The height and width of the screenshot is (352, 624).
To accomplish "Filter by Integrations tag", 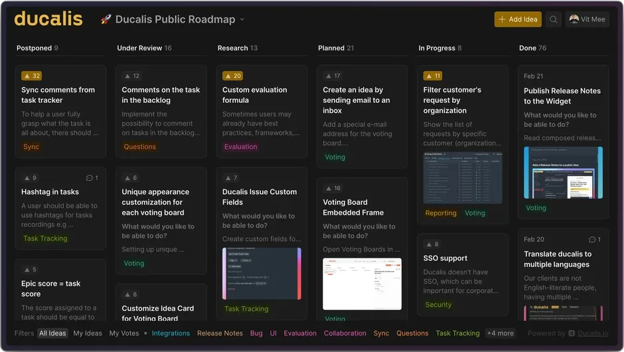I will point(171,333).
